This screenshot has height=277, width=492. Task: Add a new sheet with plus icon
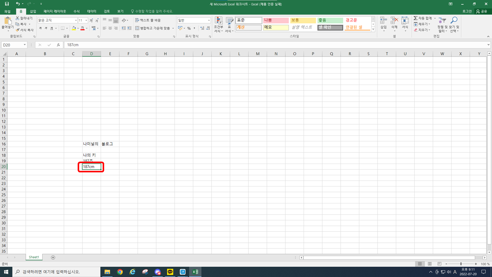click(x=53, y=257)
